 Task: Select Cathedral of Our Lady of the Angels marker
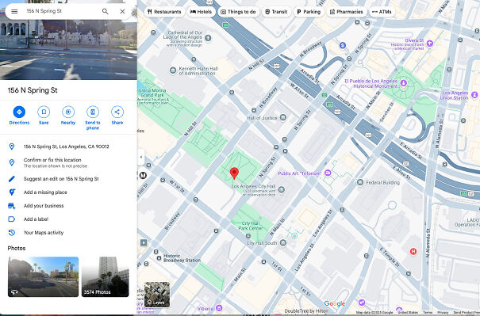[x=208, y=38]
